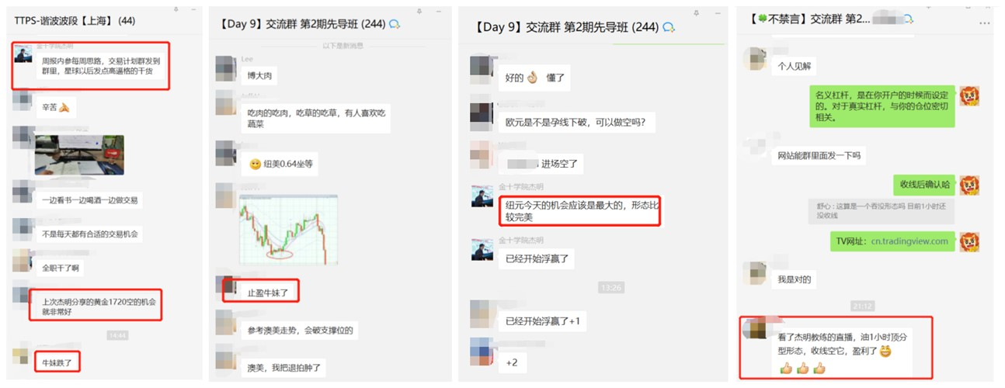
Task: Click the lion avatar beside TV网址 message
Action: tap(969, 242)
